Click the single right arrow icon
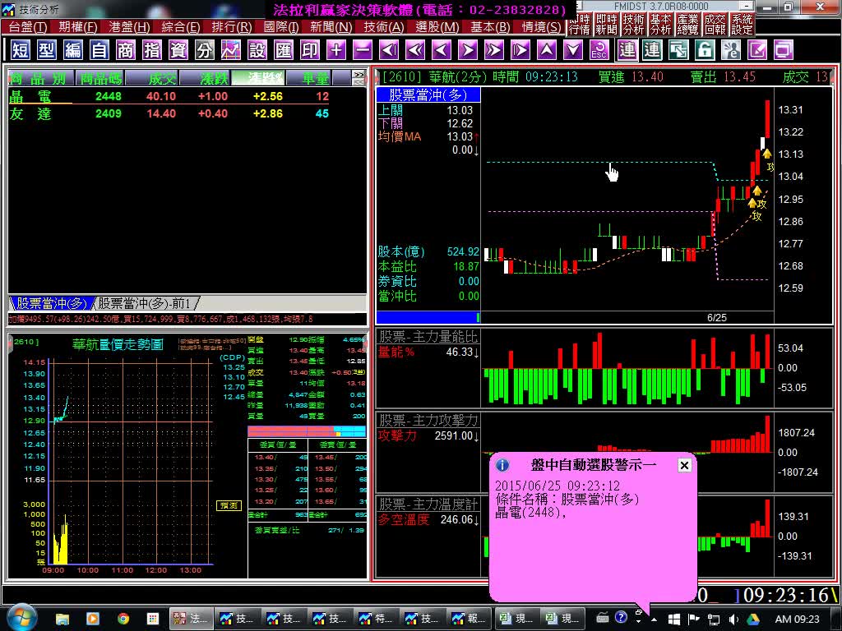The height and width of the screenshot is (631, 842). point(467,50)
